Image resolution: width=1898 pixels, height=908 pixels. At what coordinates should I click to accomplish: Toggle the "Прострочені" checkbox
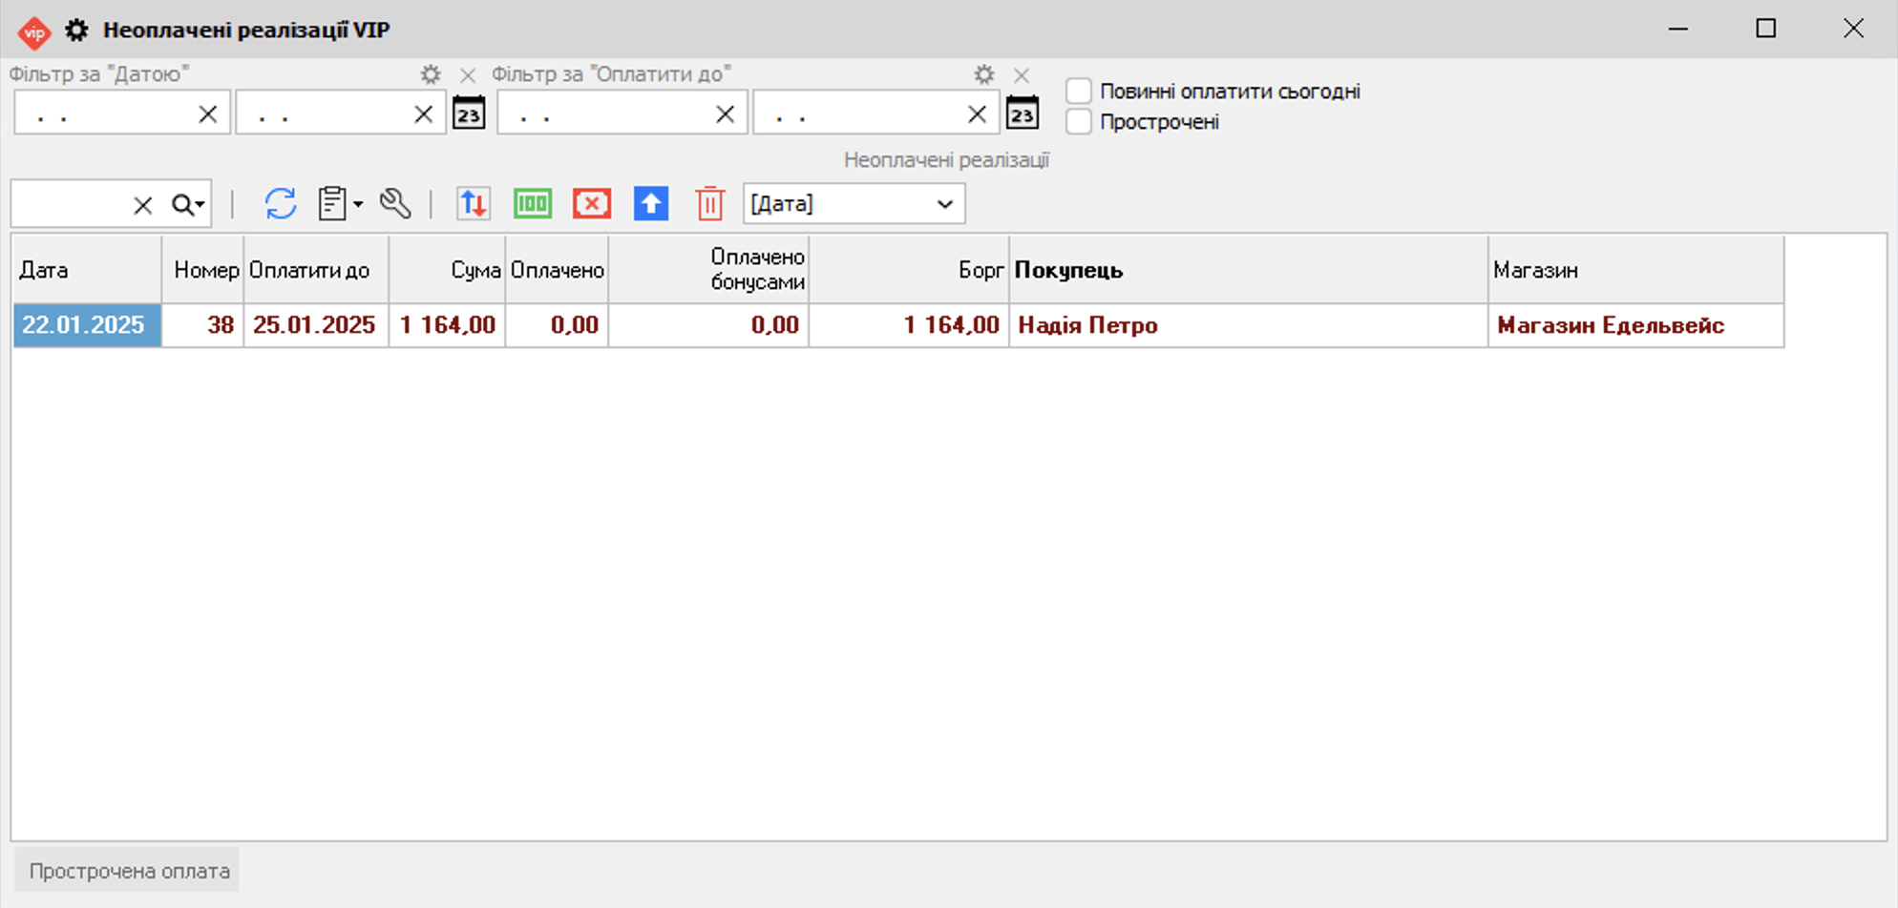(1079, 122)
